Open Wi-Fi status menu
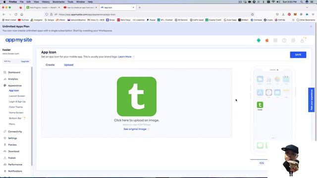 pos(273,2)
